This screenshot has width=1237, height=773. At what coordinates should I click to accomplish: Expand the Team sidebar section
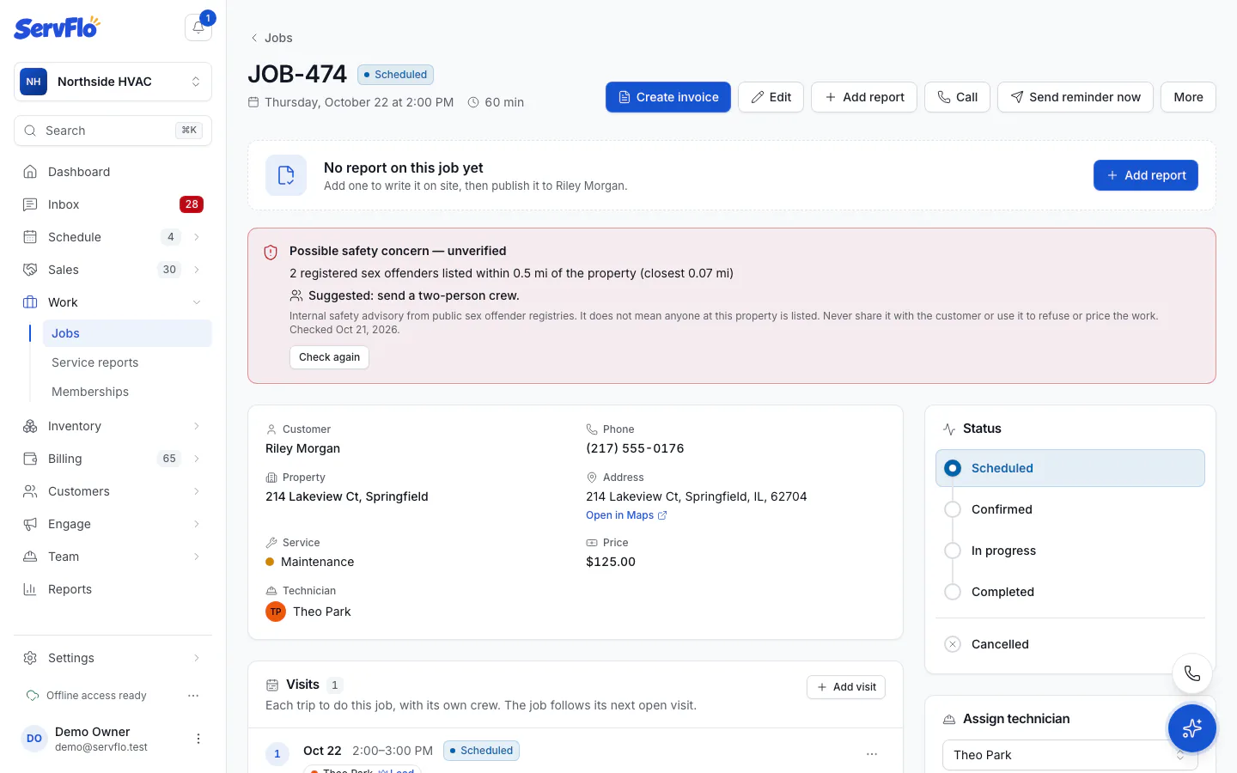tap(197, 557)
